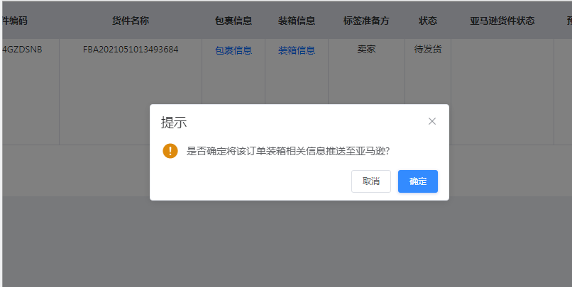Click the shipment code ending in 4GZDSNB
The height and width of the screenshot is (287, 572).
[25, 50]
